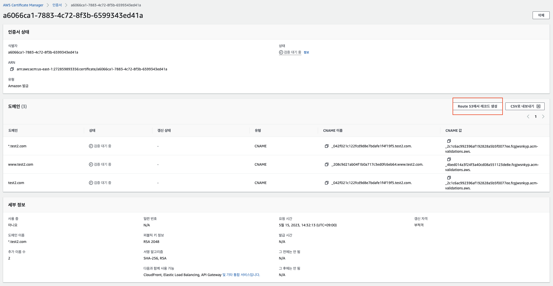Sort by 도메인 column header
Viewport: 553px width, 286px height.
(x=13, y=131)
